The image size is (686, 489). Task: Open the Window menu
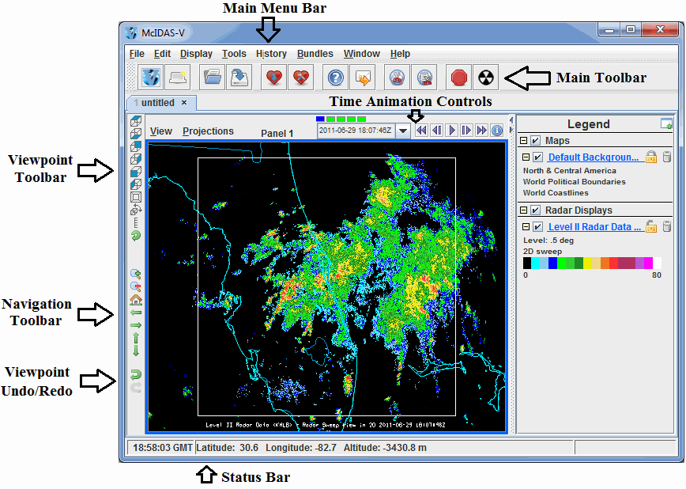point(362,54)
